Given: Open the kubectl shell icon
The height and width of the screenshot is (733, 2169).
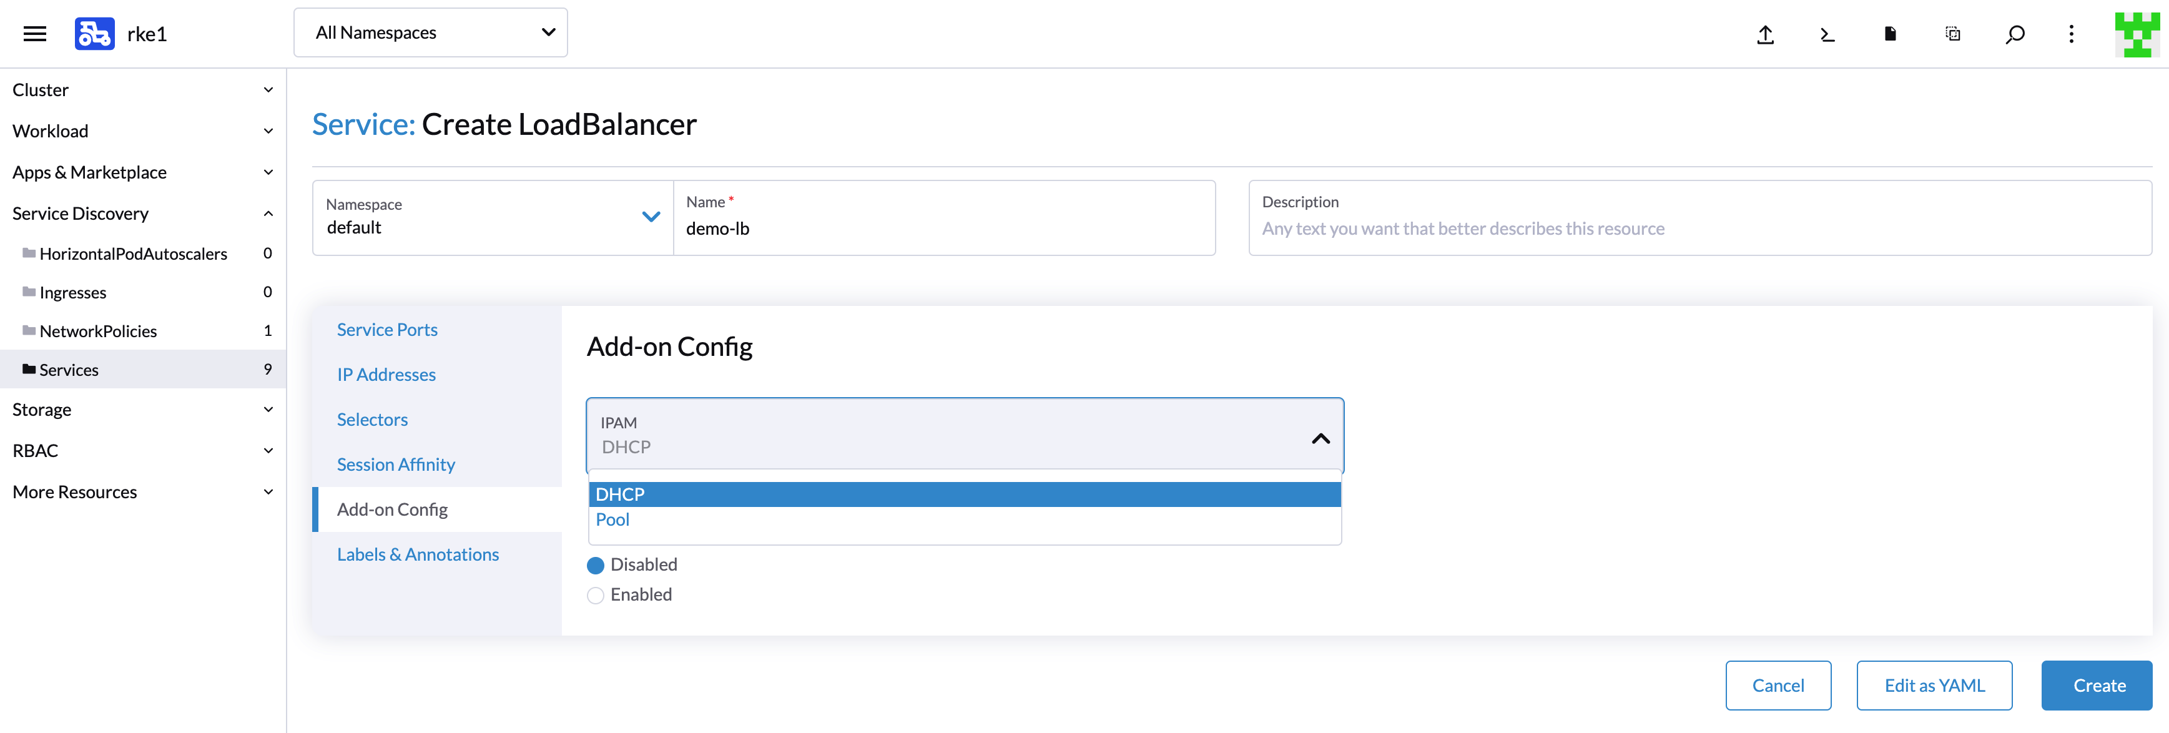Looking at the screenshot, I should click(1827, 34).
